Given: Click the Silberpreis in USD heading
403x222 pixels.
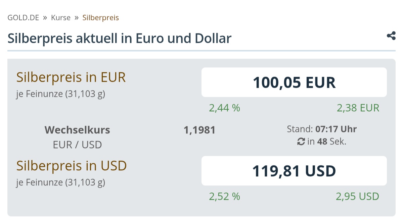Looking at the screenshot, I should [x=72, y=166].
